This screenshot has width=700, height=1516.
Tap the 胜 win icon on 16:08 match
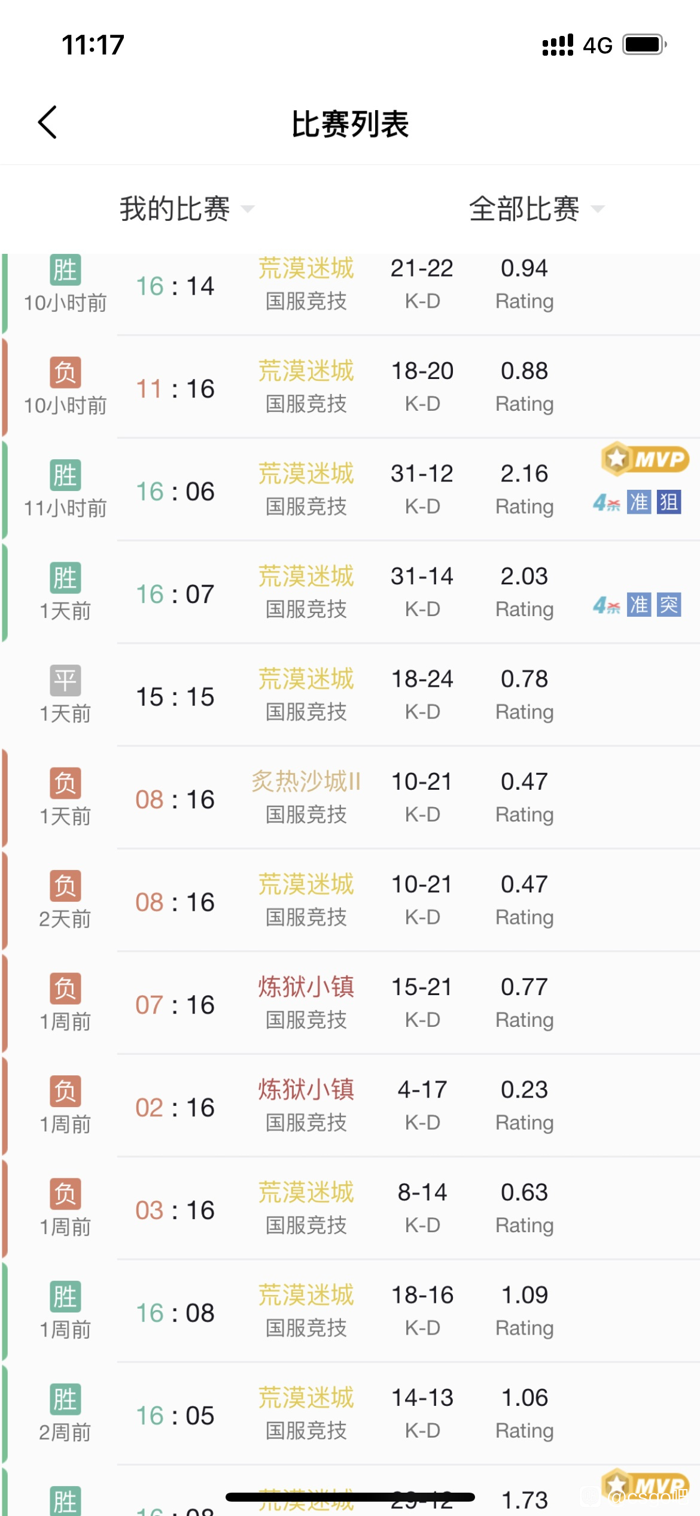click(65, 1296)
